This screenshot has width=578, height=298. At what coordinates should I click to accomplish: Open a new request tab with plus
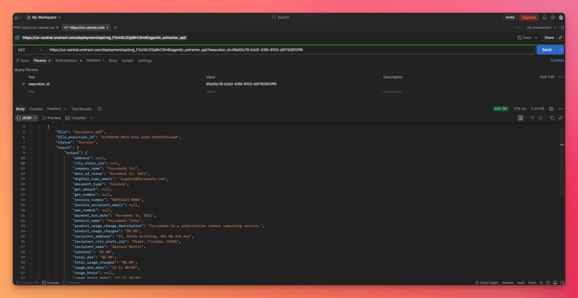coord(115,27)
